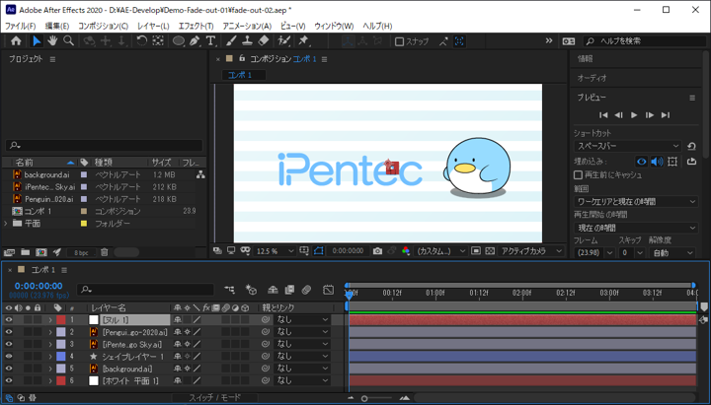Click the 8 bpc color depth button
Viewport: 711px width, 405px height.
tap(81, 253)
